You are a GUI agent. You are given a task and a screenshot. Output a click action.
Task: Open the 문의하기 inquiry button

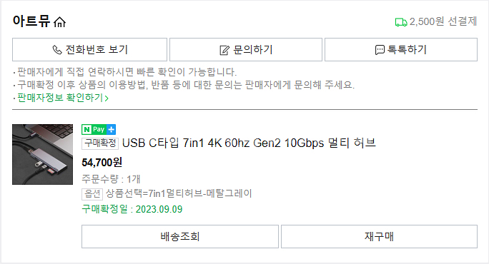pyautogui.click(x=246, y=50)
